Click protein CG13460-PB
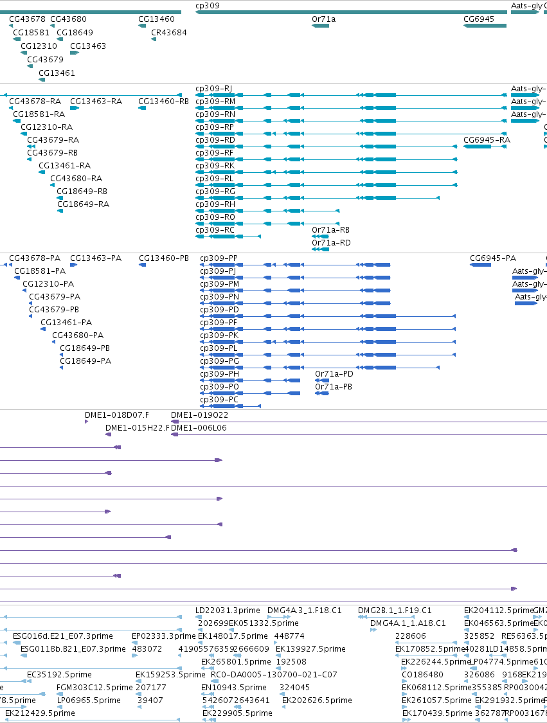 [x=164, y=258]
